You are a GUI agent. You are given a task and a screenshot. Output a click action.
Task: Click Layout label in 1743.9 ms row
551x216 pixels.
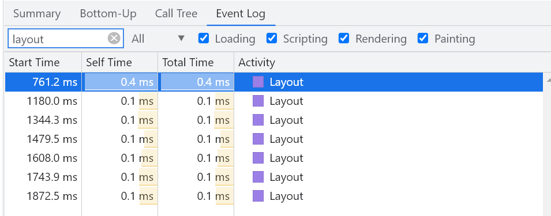pyautogui.click(x=286, y=177)
